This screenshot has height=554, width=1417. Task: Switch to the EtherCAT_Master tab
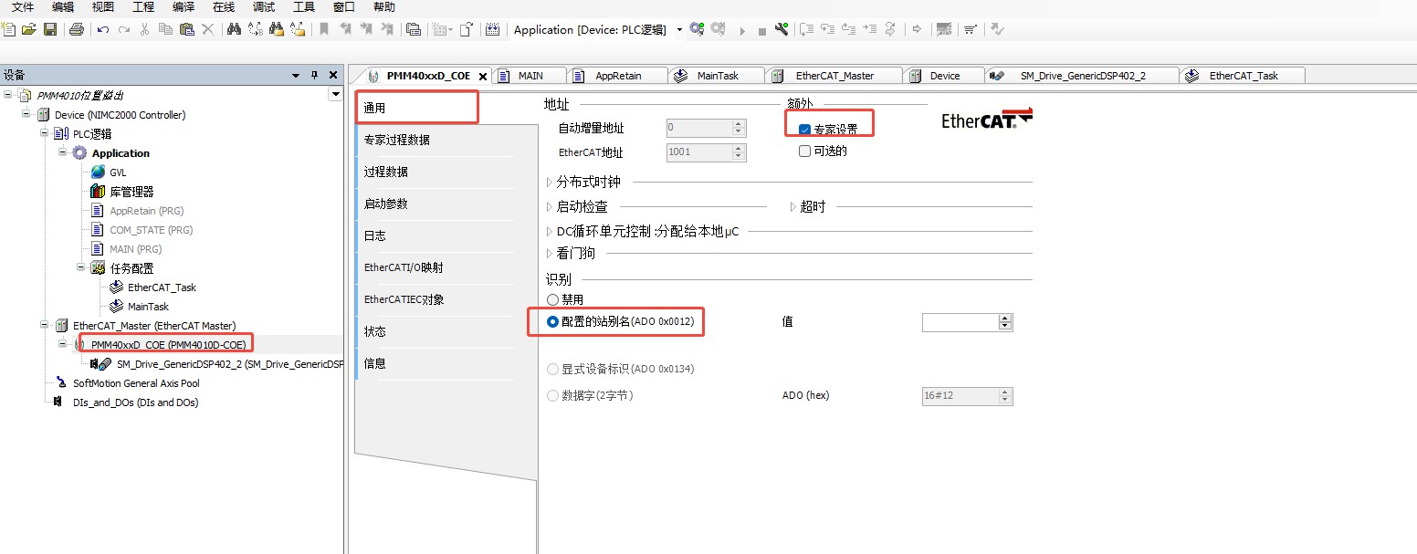pyautogui.click(x=834, y=76)
